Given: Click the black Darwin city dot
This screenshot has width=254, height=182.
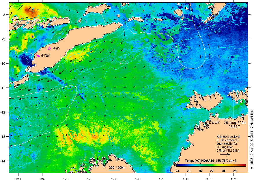Looking at the screenshot, I should point(206,123).
